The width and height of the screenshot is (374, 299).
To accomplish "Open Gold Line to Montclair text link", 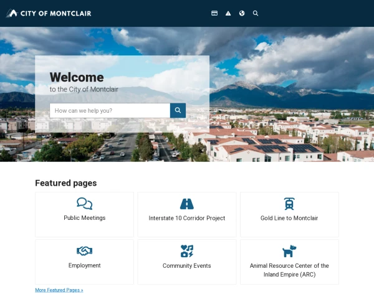I will [x=289, y=218].
